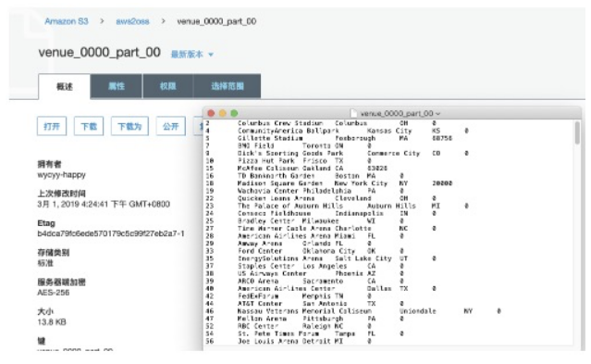Click the venue_0000_part_00 page heading

point(100,52)
